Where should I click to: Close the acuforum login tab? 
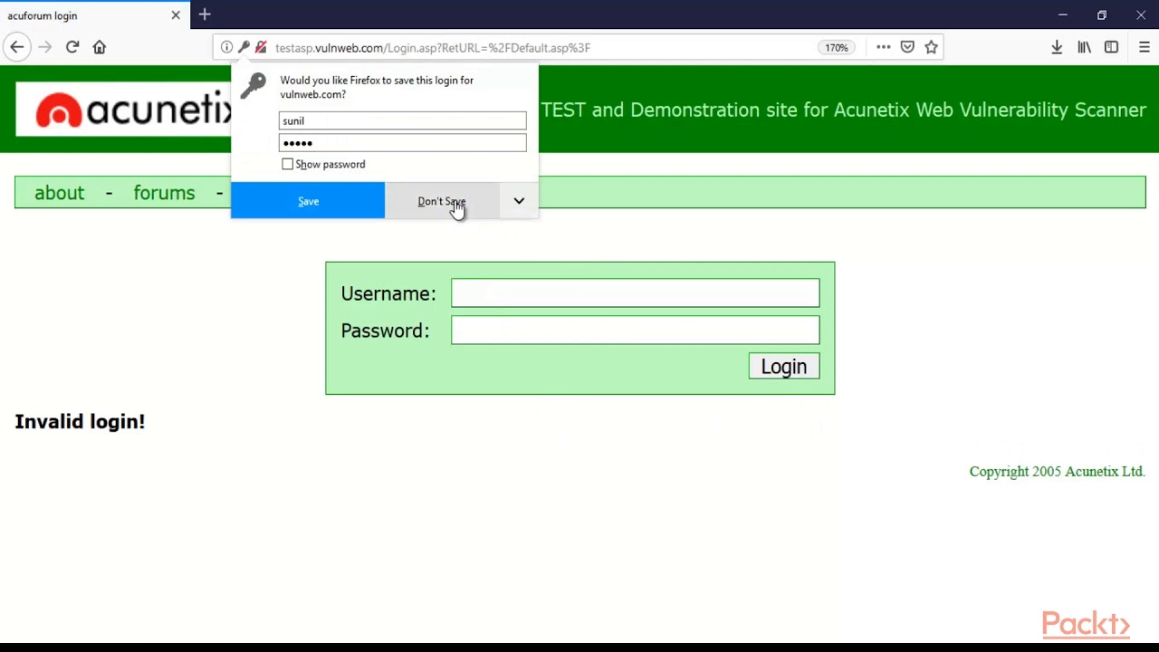tap(176, 15)
